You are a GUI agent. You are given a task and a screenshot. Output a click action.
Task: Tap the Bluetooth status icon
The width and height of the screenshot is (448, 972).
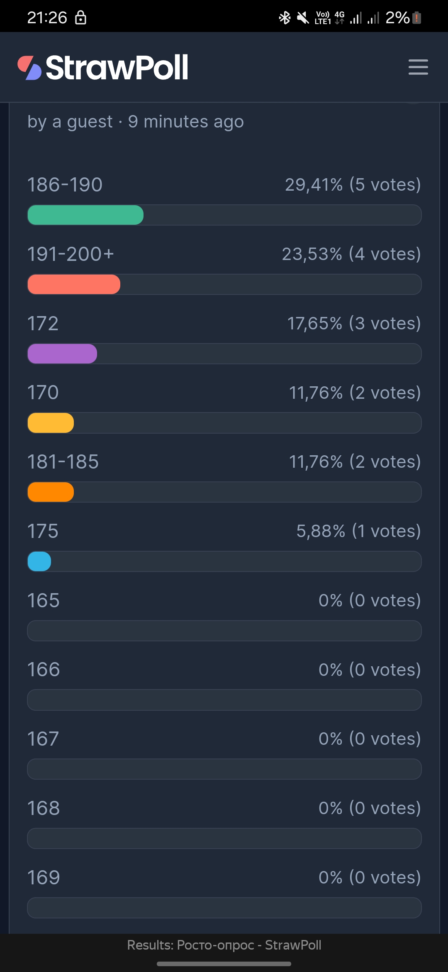coord(285,18)
